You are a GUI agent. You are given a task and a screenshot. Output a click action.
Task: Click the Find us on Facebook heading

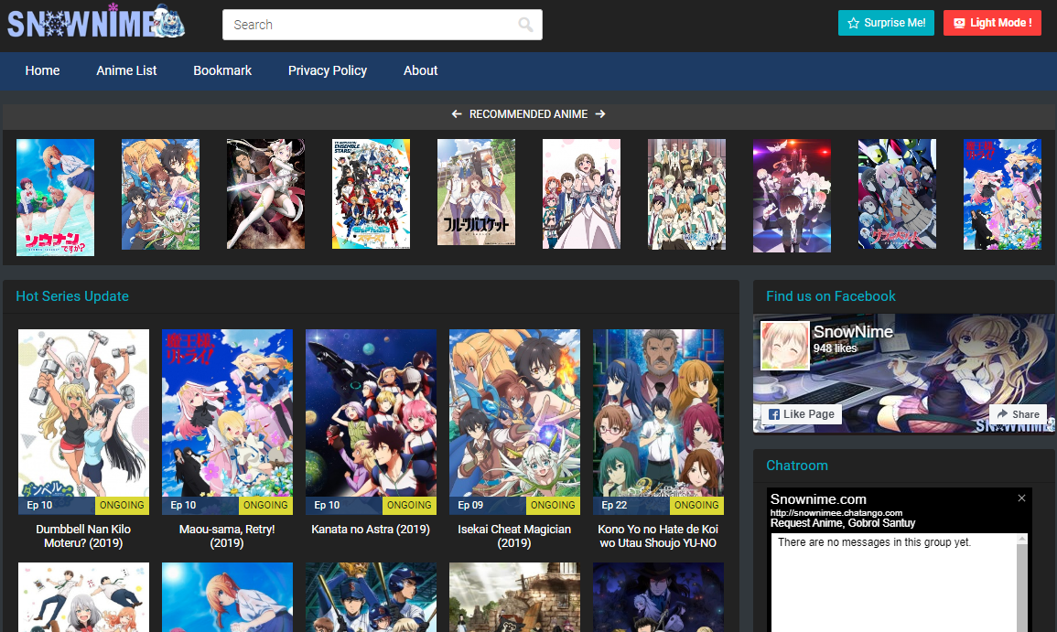[831, 296]
